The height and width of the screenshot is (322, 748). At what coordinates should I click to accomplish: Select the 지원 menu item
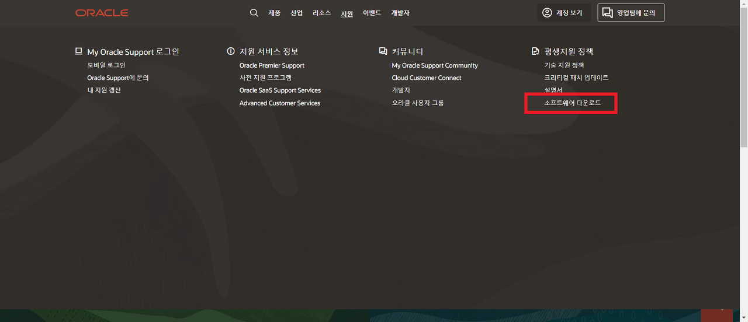tap(347, 13)
